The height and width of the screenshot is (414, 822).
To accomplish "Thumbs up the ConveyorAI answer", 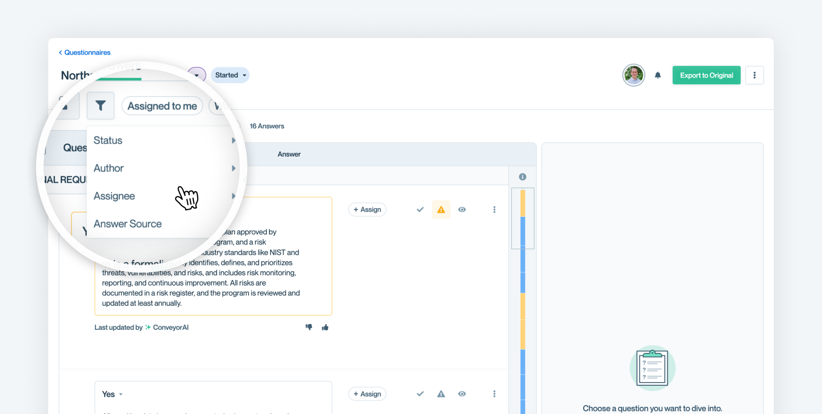I will (325, 327).
